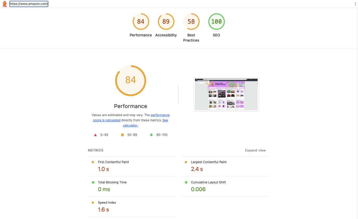The image size is (358, 219).
Task: Click the 1.6 s Speed Index value
Action: click(103, 210)
